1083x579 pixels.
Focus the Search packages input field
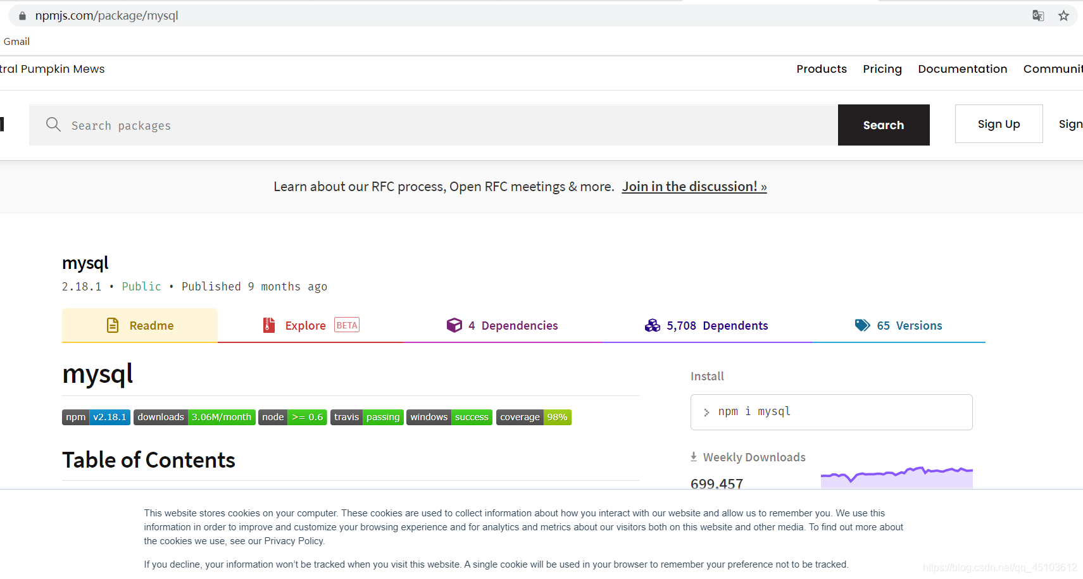(x=434, y=125)
